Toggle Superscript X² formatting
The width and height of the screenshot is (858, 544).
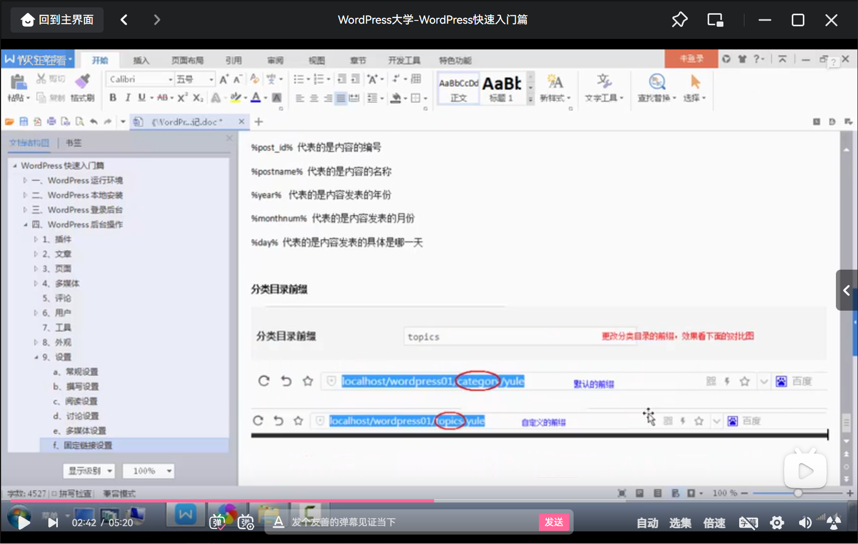click(182, 97)
